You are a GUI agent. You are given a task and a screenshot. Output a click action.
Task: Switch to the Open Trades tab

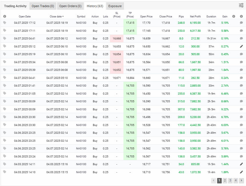[x=43, y=6]
